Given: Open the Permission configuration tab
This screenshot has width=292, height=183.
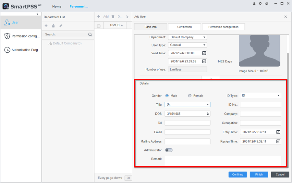Looking at the screenshot, I should 223,27.
